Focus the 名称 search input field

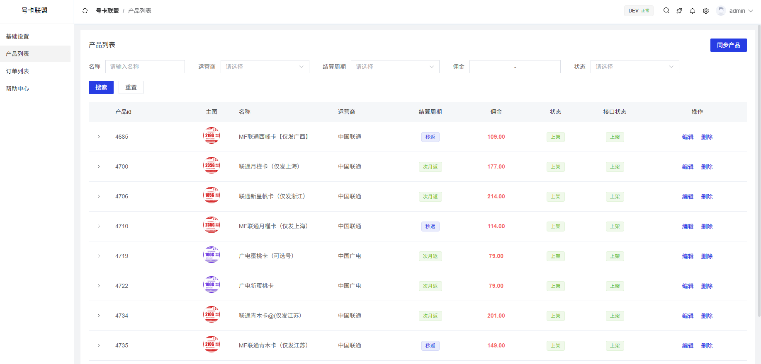(145, 67)
